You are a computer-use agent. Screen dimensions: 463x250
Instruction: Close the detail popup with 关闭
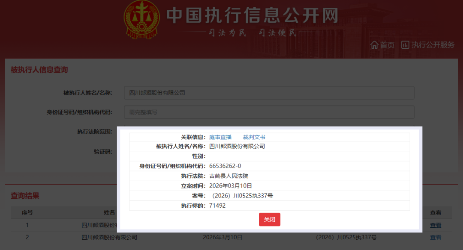(269, 219)
